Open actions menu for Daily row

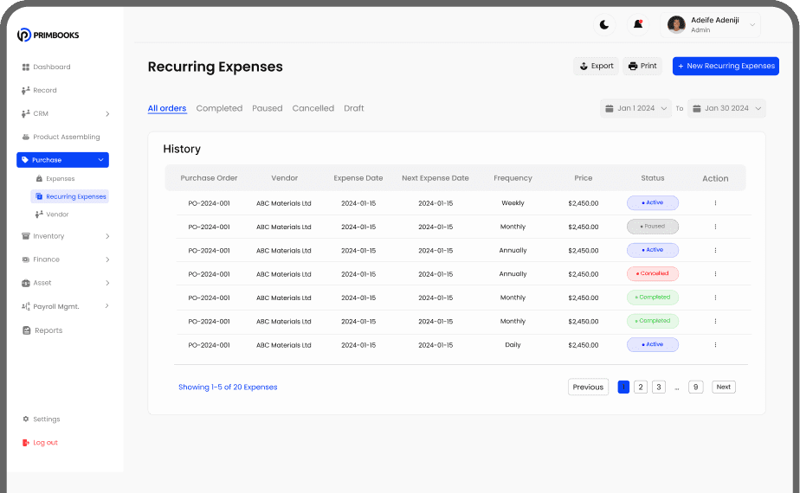point(715,344)
